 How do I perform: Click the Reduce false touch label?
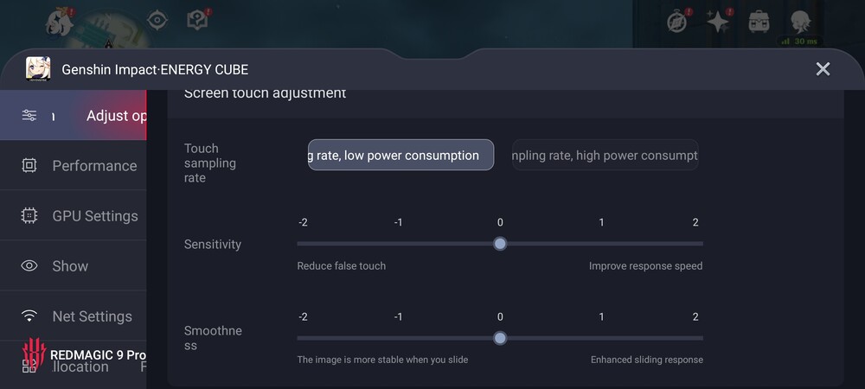[x=342, y=266]
